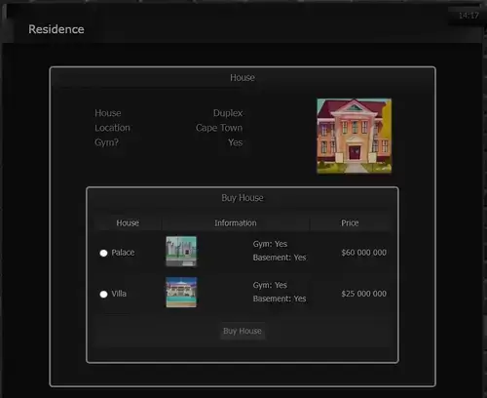This screenshot has height=398, width=487.
Task: Click the $60 000 000 Palace price
Action: coord(363,253)
